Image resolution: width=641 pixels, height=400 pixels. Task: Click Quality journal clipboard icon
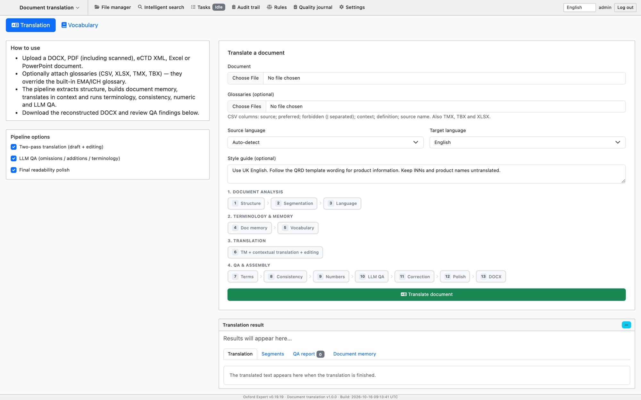tap(296, 7)
